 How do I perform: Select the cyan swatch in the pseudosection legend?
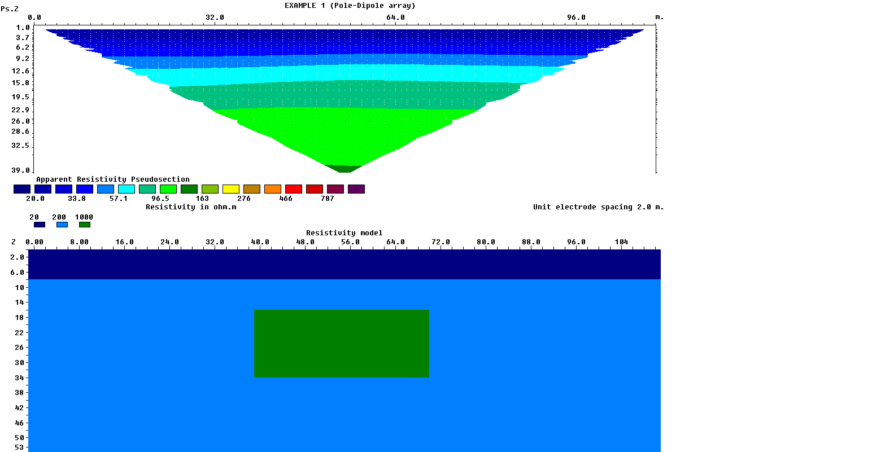pyautogui.click(x=127, y=189)
